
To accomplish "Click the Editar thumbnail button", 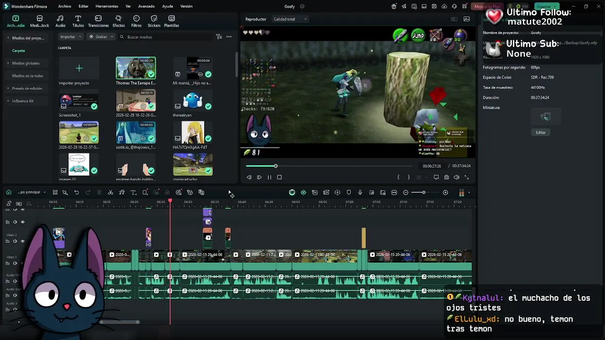I will coord(541,133).
